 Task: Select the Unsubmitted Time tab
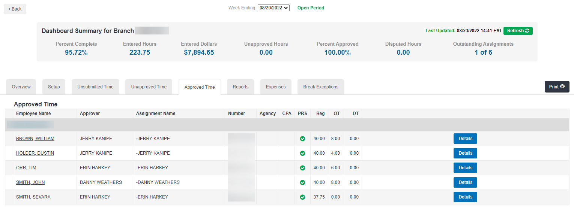click(x=95, y=87)
